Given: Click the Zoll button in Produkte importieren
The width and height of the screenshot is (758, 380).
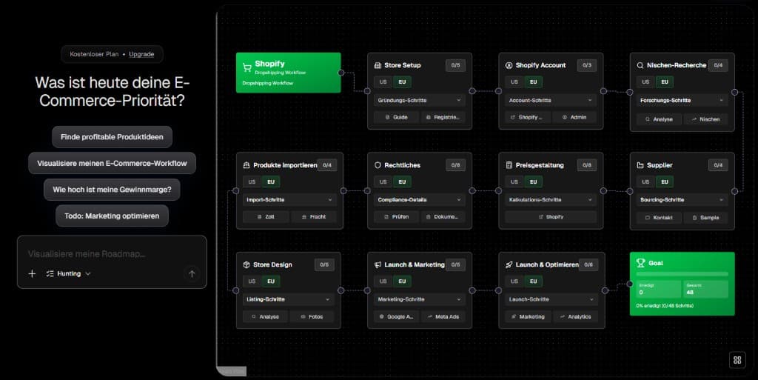Looking at the screenshot, I should pyautogui.click(x=266, y=217).
